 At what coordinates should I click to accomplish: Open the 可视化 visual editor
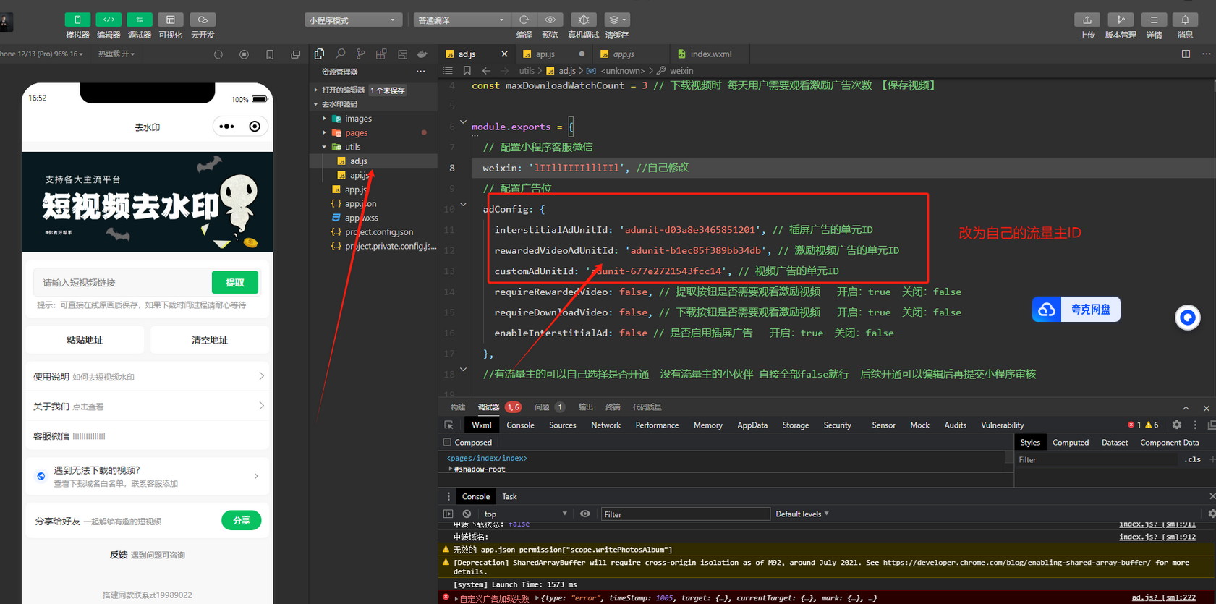coord(171,20)
